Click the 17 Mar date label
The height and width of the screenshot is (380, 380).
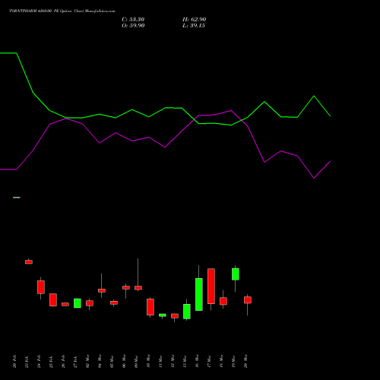click(209, 361)
